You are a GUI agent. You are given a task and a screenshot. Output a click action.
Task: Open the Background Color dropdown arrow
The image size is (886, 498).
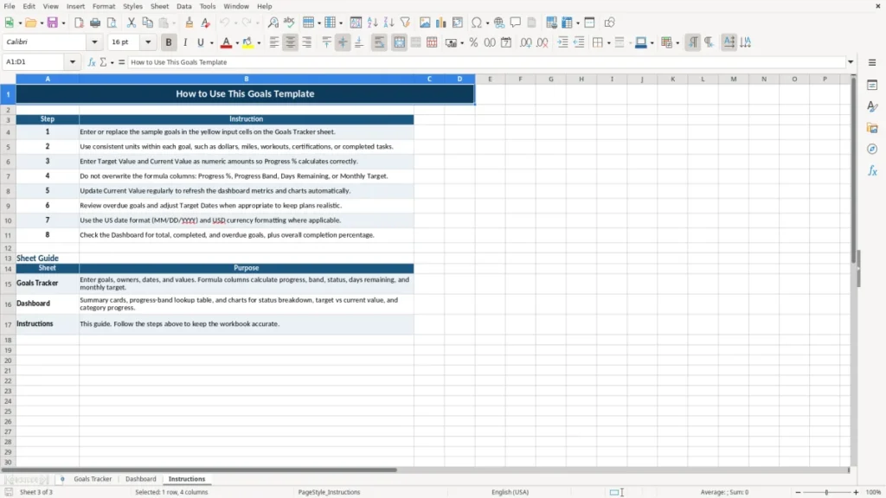point(259,43)
